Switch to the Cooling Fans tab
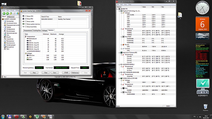 click(x=37, y=30)
